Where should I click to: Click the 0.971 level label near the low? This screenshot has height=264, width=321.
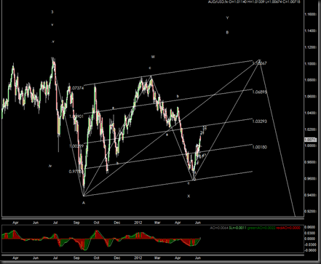coord(76,172)
